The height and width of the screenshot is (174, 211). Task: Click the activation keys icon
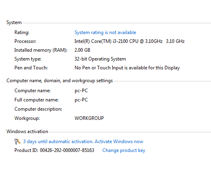(17, 142)
